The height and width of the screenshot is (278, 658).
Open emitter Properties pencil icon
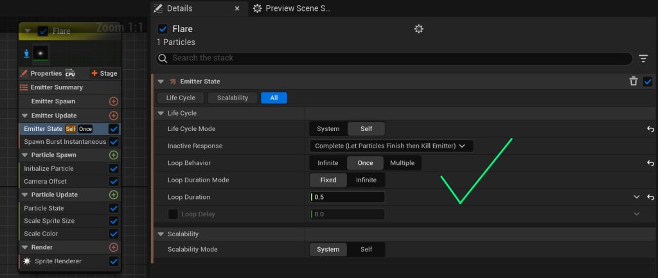click(24, 73)
